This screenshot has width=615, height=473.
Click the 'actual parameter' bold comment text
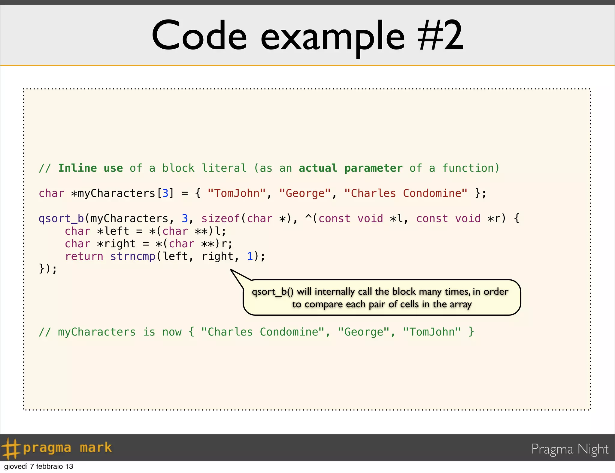pyautogui.click(x=350, y=168)
